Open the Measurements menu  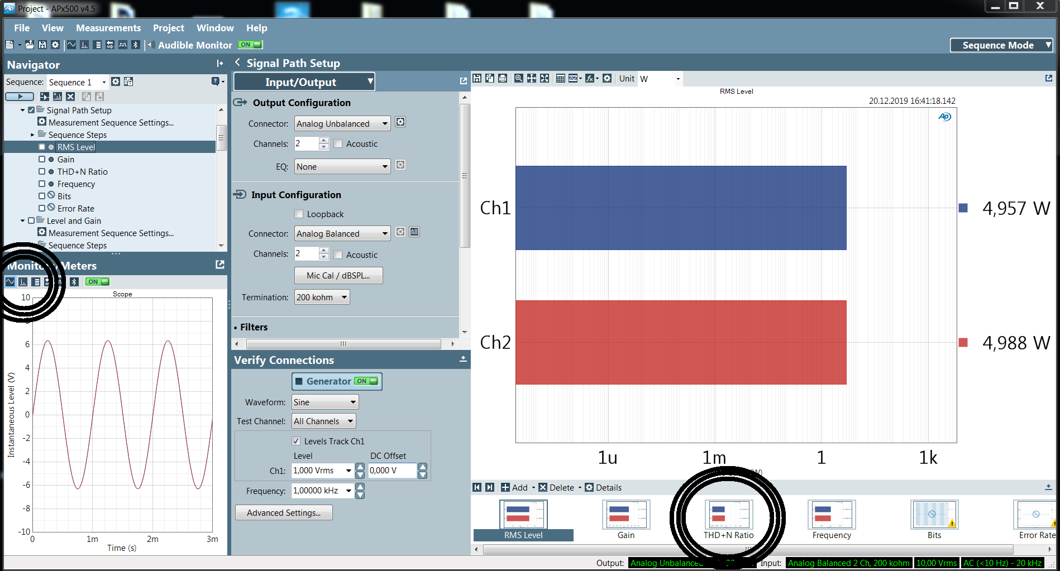coord(108,28)
